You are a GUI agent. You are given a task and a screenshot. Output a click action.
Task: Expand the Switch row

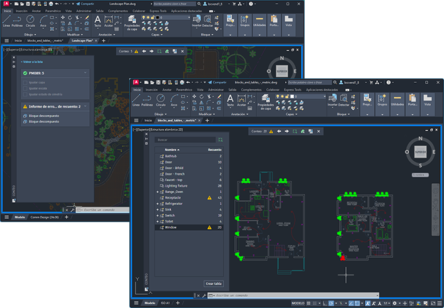pos(158,216)
